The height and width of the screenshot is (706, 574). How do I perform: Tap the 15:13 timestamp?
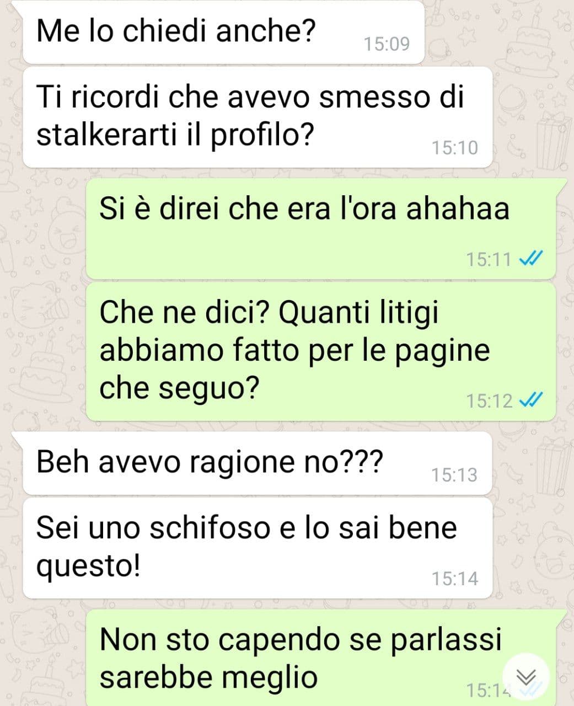tap(455, 475)
